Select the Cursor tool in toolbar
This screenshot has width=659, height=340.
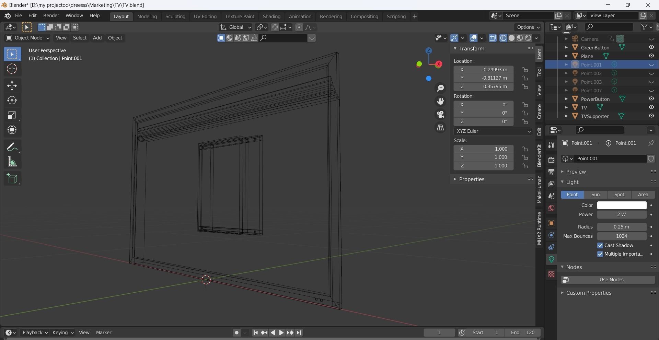12,69
